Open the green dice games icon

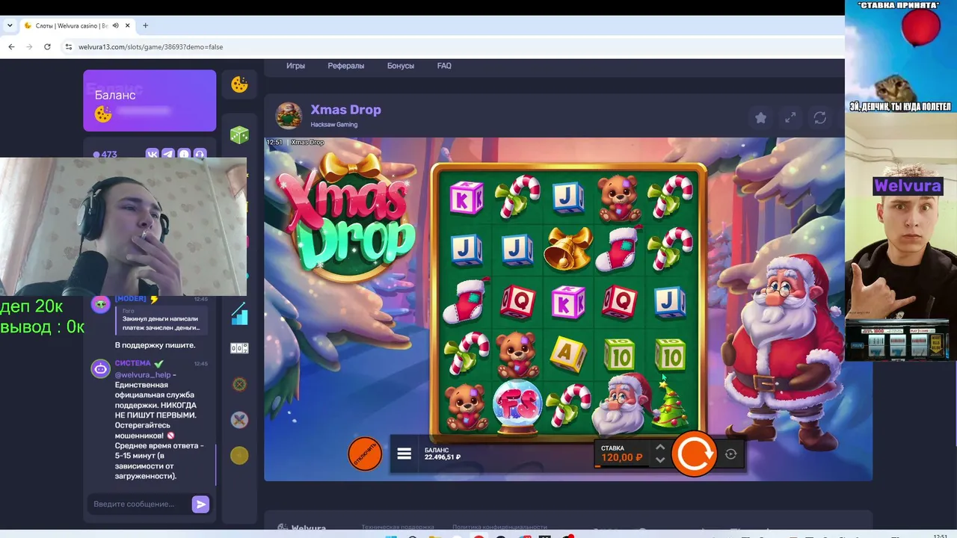tap(239, 135)
